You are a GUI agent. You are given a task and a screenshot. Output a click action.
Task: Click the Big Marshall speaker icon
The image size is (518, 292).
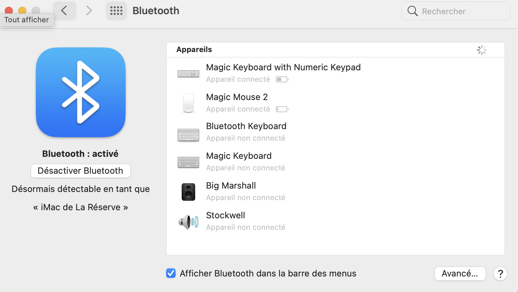188,192
